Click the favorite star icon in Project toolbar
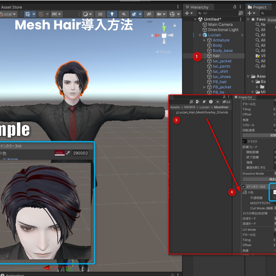The height and width of the screenshot is (276, 276). pyautogui.click(x=218, y=102)
